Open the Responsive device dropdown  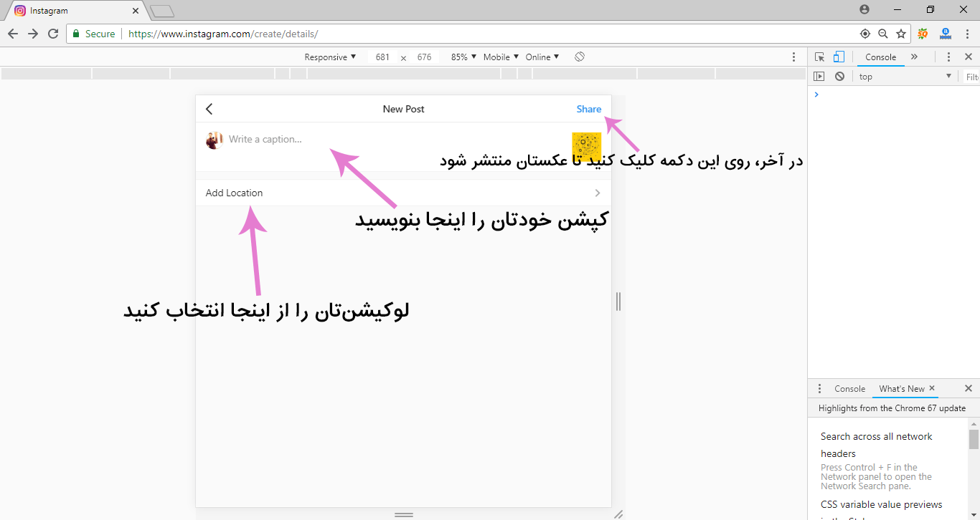point(330,57)
